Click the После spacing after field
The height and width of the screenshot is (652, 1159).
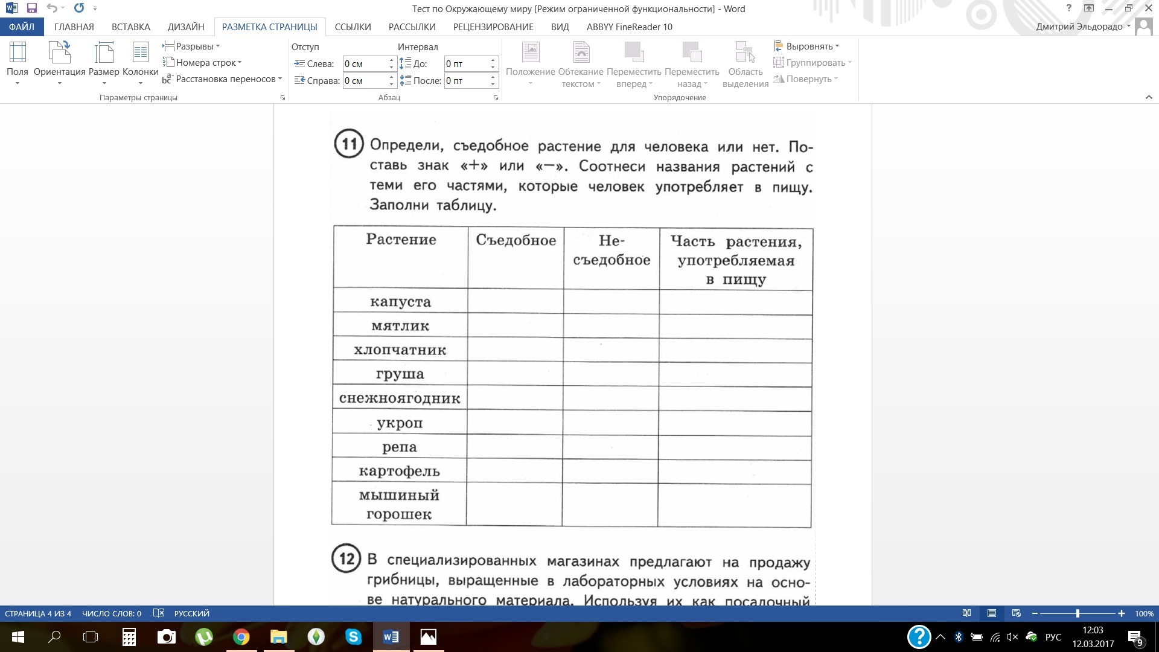click(x=466, y=81)
